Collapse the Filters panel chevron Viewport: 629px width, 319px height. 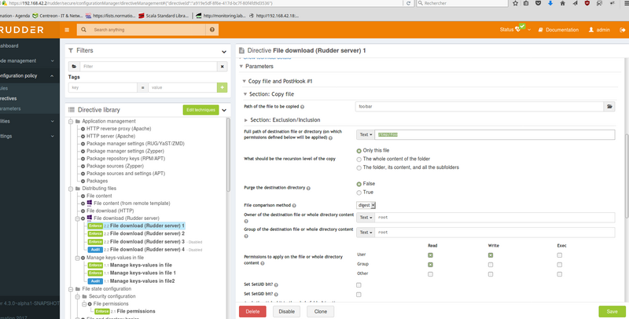tap(224, 51)
